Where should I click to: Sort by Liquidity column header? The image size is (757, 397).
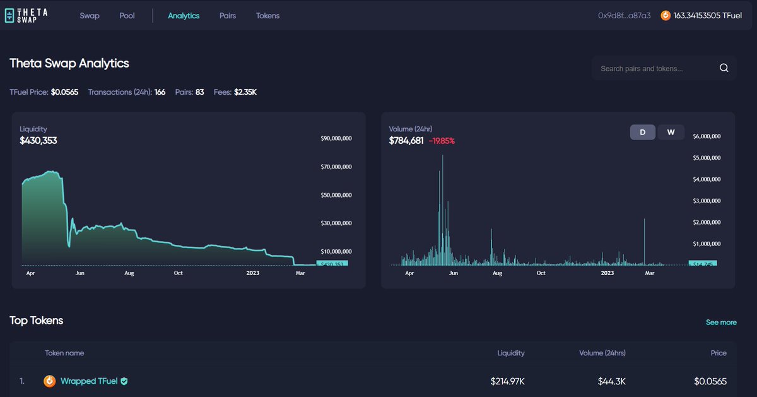point(511,353)
